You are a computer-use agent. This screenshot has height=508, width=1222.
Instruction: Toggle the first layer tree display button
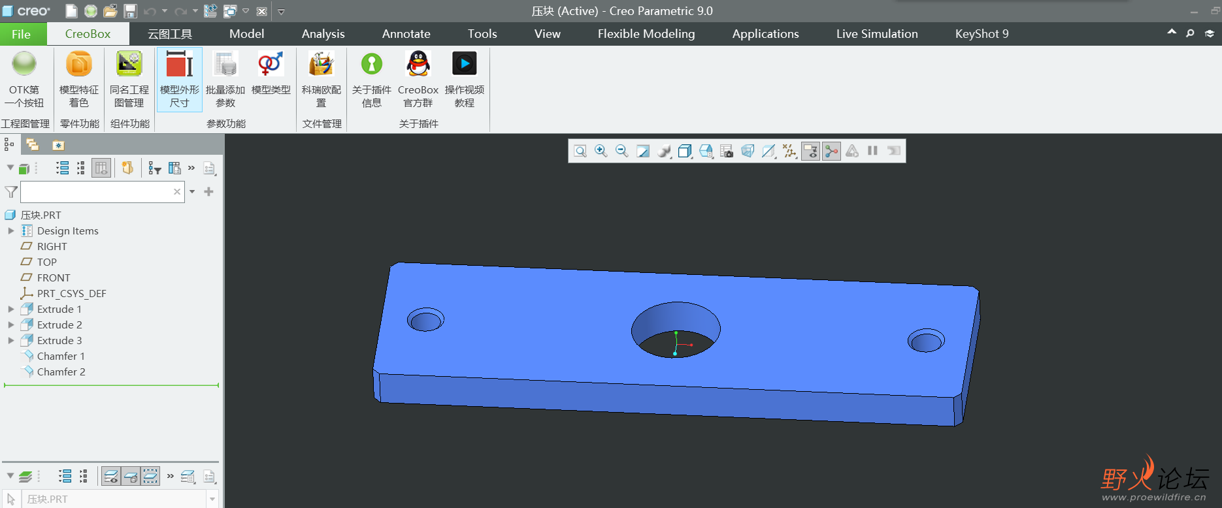[x=111, y=477]
